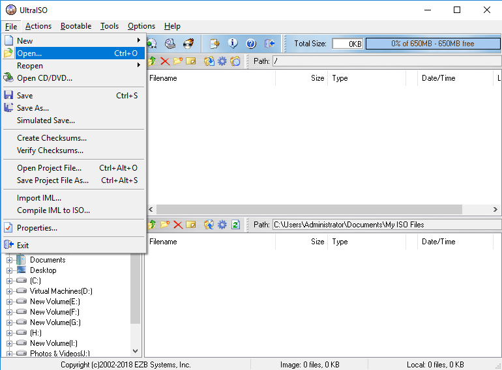Click the notepad-with-gear options toolbar icon
The height and width of the screenshot is (370, 502).
[215, 44]
